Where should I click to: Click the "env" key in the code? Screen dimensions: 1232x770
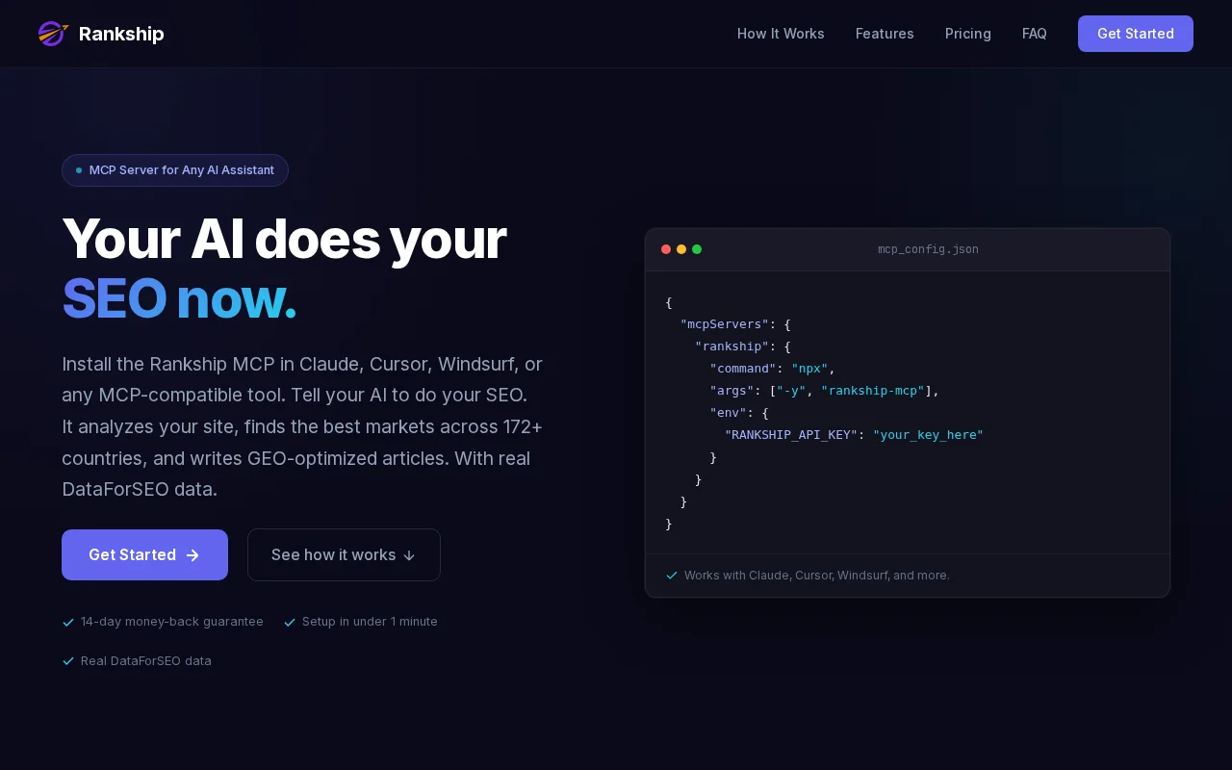(728, 413)
